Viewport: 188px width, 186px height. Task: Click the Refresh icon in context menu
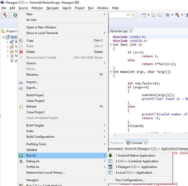point(21,107)
